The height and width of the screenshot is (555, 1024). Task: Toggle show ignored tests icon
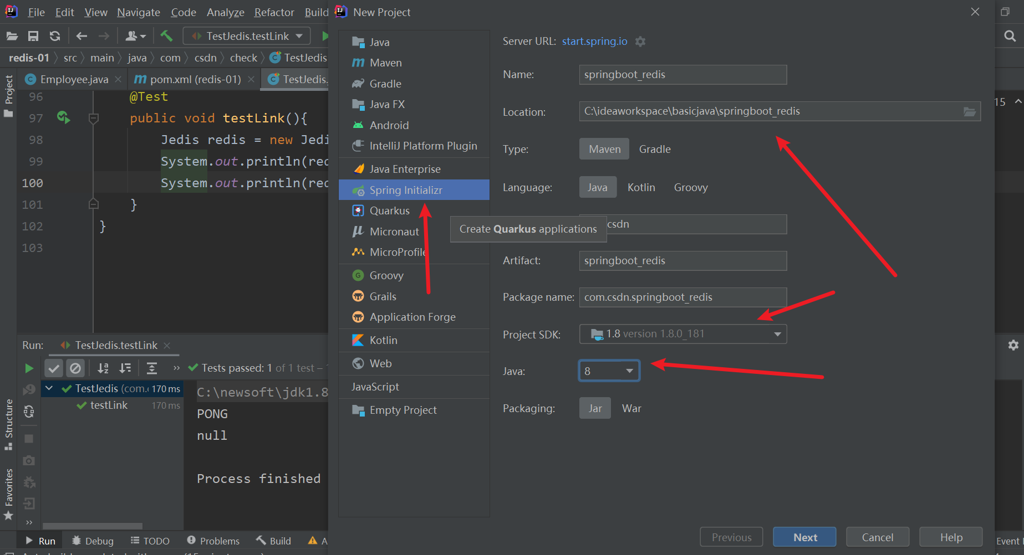(x=75, y=368)
